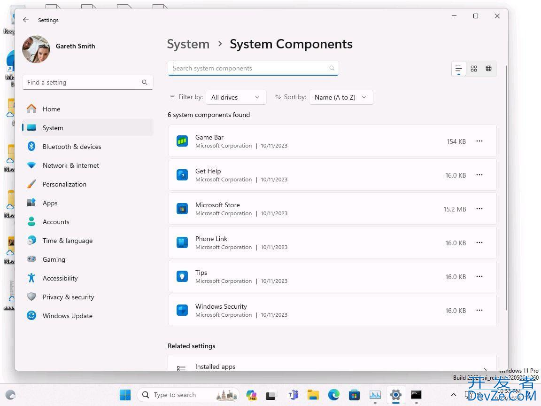
Task: Select System in the sidebar
Action: 88,128
